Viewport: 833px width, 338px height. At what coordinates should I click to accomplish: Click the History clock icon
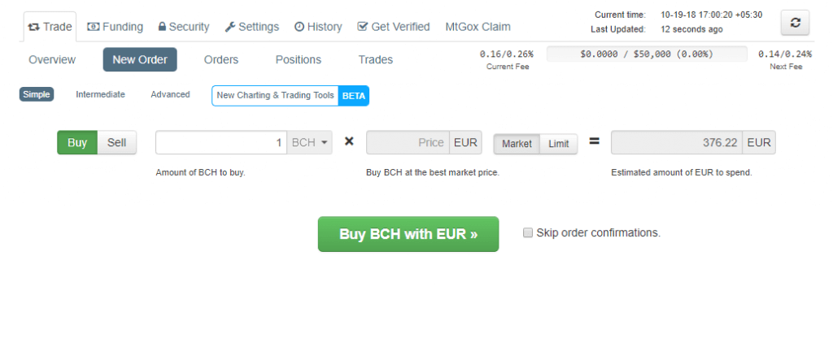299,27
